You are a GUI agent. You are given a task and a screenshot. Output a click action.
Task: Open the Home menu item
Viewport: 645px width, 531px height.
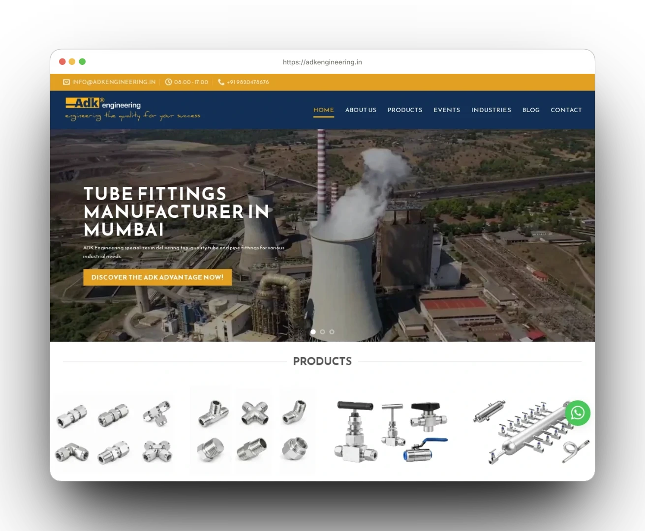point(324,110)
